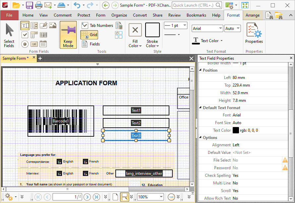Click the zoom out minus button
295x203 pixels.
tap(171, 197)
